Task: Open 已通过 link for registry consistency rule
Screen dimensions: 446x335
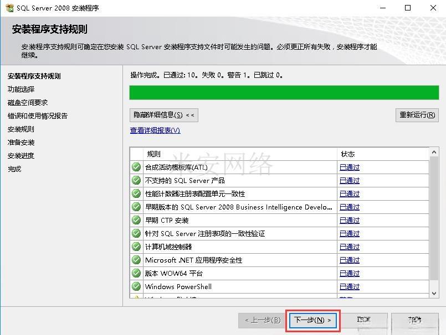Action: click(350, 234)
